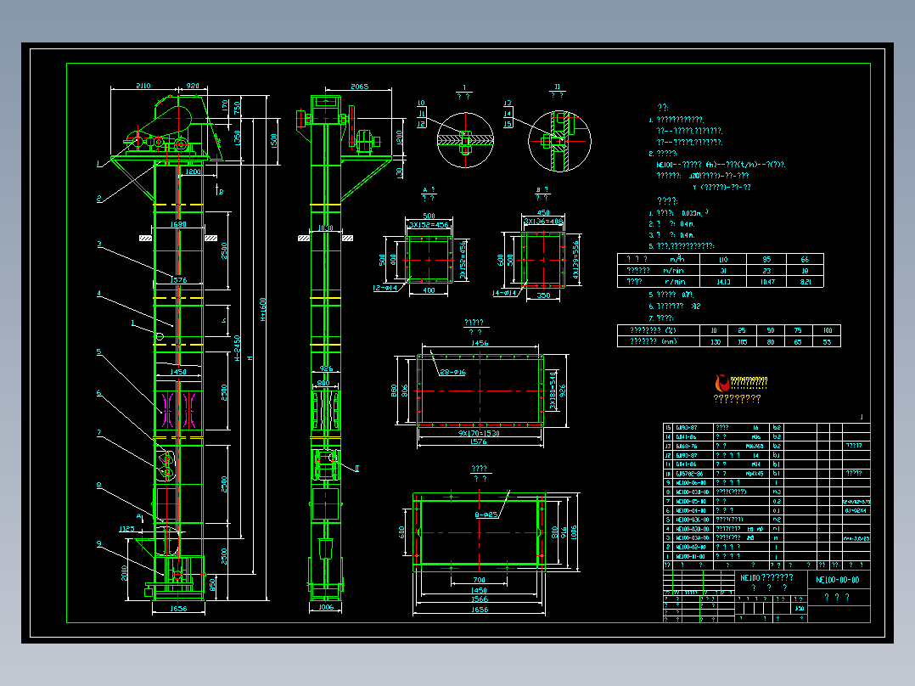Click the GB68-76 standard in the parts list
Viewport: 915px width, 686px height.
click(x=686, y=446)
